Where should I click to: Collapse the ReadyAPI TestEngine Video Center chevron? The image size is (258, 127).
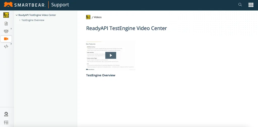point(17,15)
